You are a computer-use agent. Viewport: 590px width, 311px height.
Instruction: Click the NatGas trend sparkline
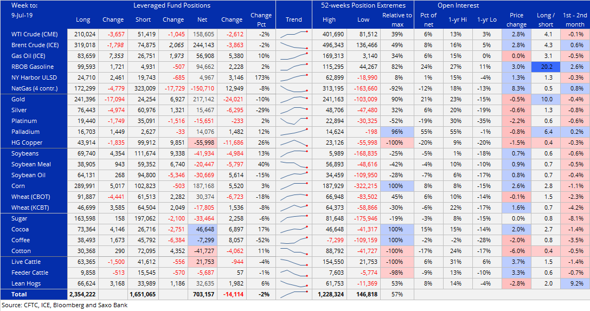click(x=294, y=88)
